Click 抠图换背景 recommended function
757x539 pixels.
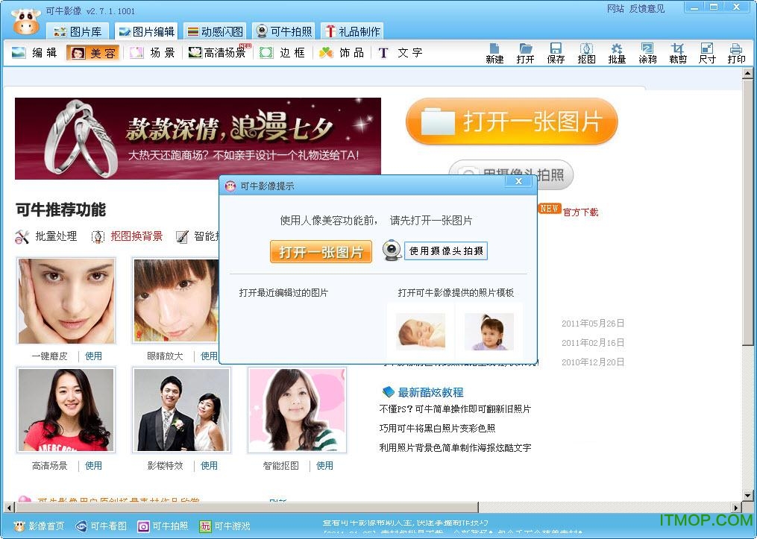tap(128, 236)
